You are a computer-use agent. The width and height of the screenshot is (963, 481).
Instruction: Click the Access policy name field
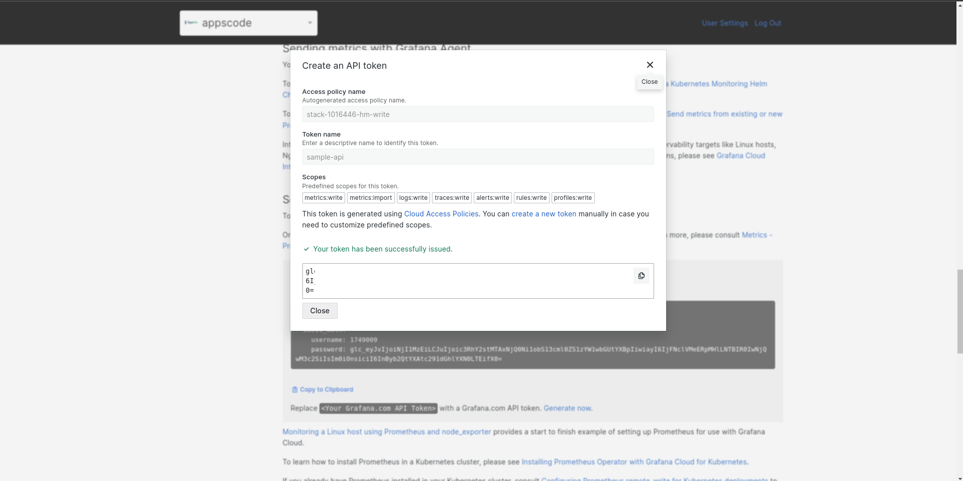click(x=477, y=114)
